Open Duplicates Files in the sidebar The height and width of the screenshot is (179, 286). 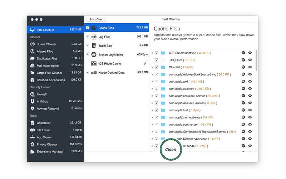(55, 58)
